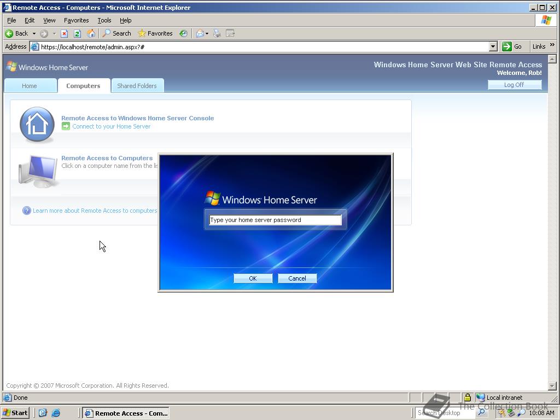Click the green Go arrow button
The image size is (560, 420).
click(x=507, y=47)
